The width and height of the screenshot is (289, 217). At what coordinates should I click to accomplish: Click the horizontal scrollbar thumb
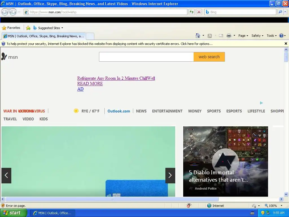click(112, 199)
